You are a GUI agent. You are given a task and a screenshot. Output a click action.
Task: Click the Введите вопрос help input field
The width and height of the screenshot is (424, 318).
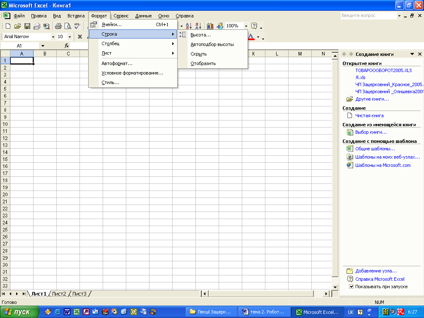369,16
